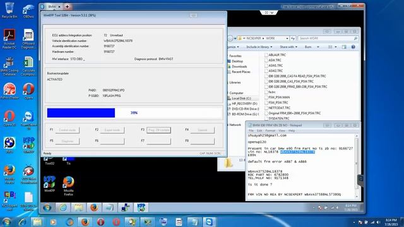The width and height of the screenshot is (404, 227).
Task: Open Internet Explorer on remote taskbar
Action: coord(62,207)
